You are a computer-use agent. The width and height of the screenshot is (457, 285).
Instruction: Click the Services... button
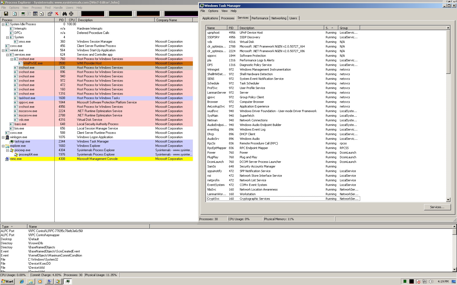(437, 207)
